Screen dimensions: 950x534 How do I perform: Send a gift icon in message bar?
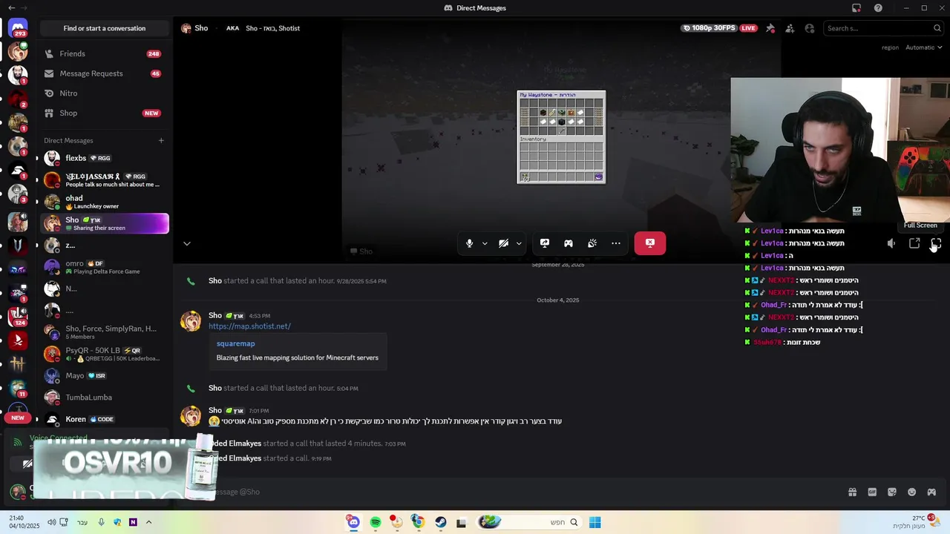pyautogui.click(x=852, y=492)
